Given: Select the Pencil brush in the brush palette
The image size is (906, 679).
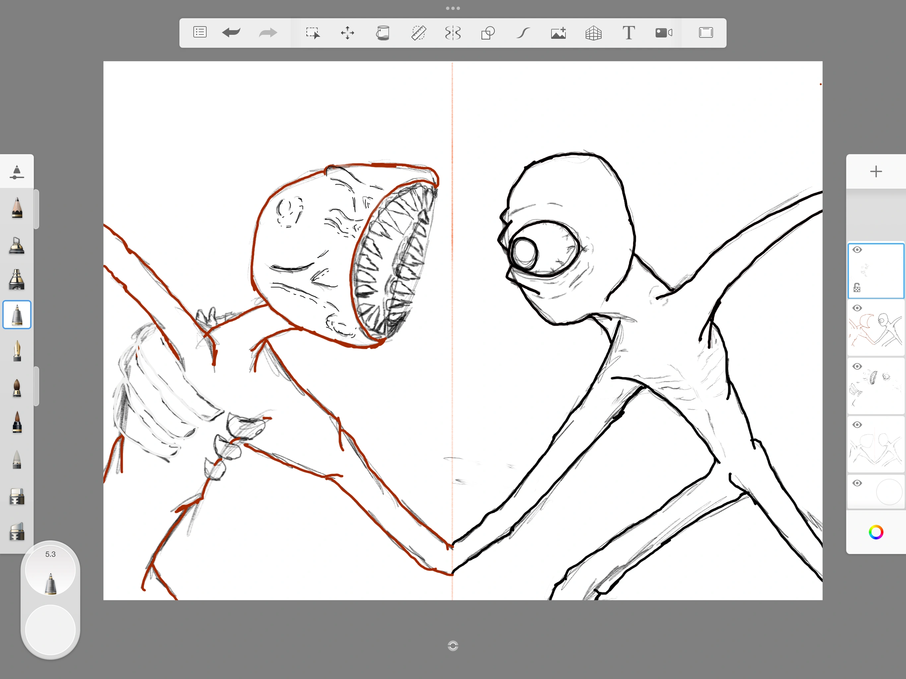Looking at the screenshot, I should pos(17,208).
